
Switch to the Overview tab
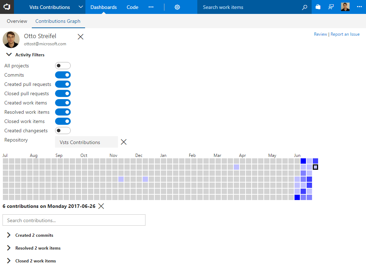point(16,21)
